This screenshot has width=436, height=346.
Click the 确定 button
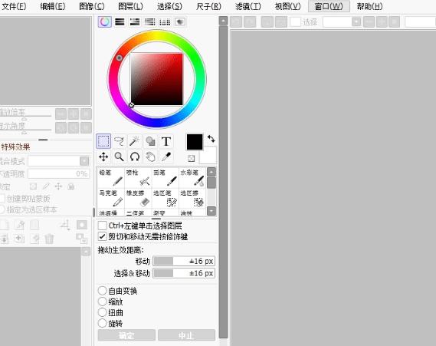(126, 335)
